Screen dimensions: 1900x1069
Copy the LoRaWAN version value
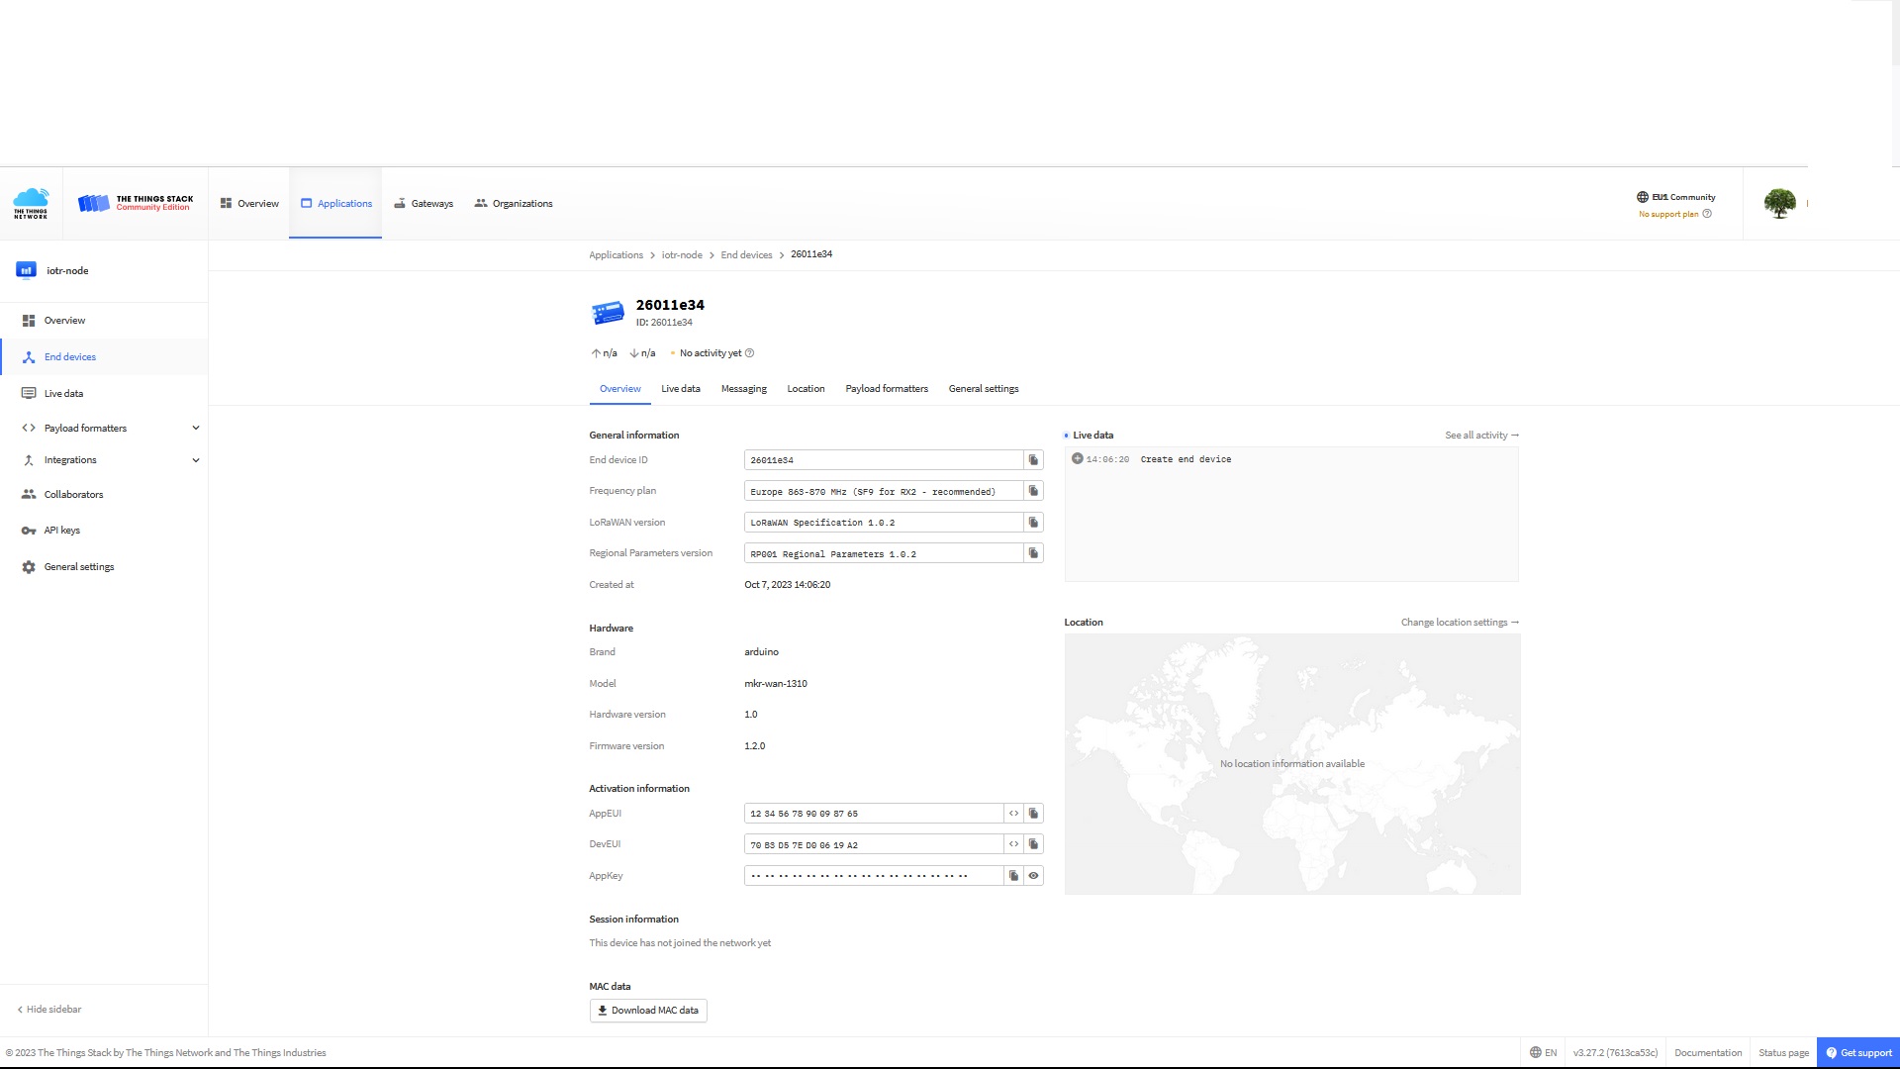tap(1033, 523)
